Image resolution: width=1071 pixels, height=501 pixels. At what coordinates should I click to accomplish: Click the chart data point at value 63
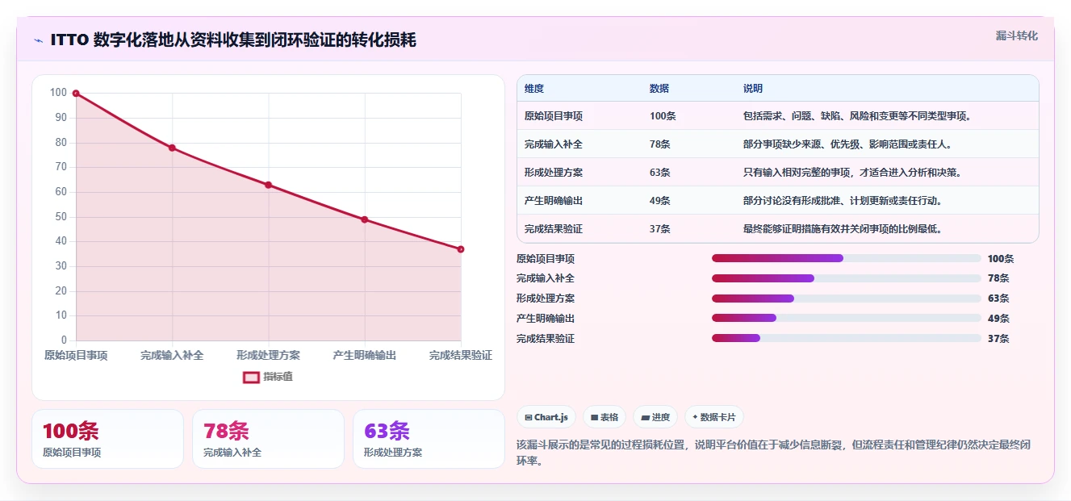click(268, 185)
